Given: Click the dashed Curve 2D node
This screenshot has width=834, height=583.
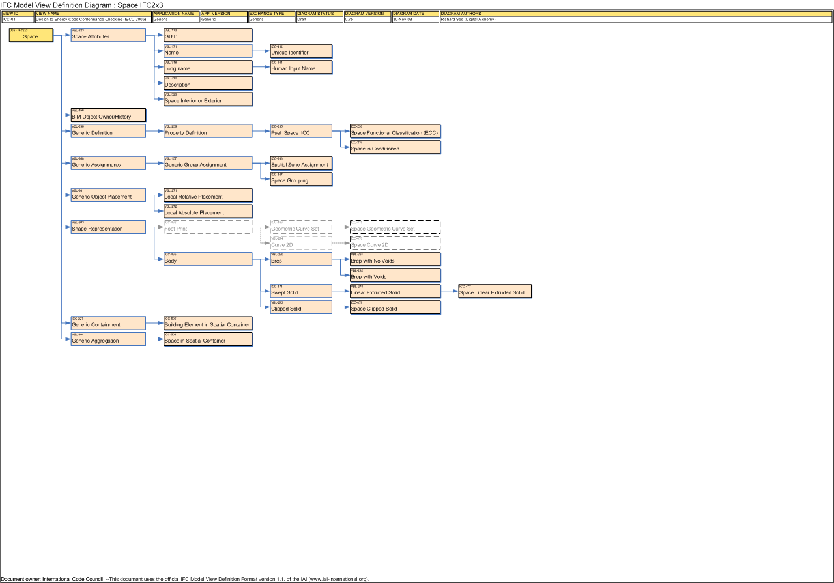Looking at the screenshot, I should click(302, 243).
